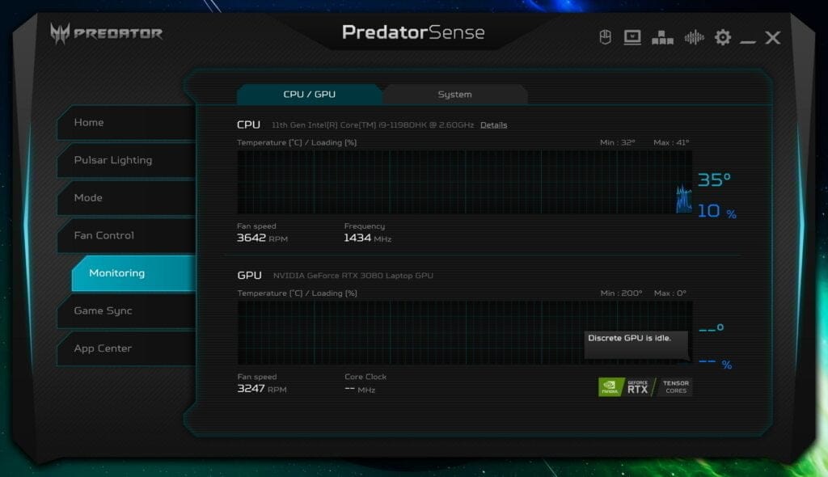Close the PredatorSense window
Screen dimensions: 828x477
point(773,37)
